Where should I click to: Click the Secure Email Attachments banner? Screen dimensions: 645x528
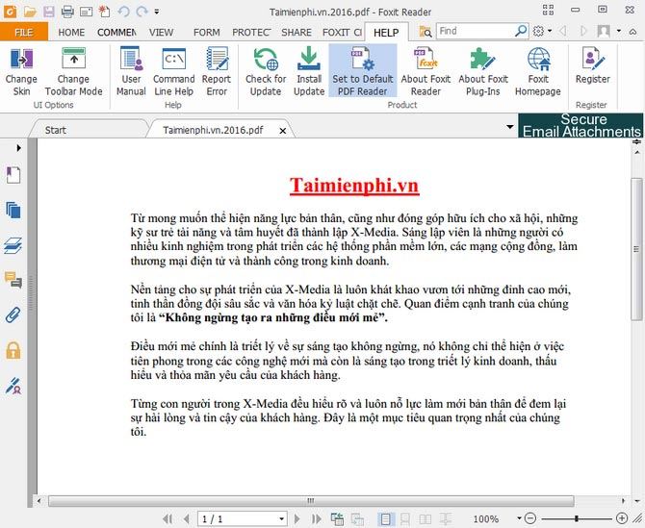[x=580, y=125]
